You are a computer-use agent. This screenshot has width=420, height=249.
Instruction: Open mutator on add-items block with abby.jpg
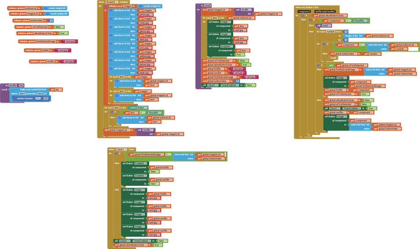111,35
